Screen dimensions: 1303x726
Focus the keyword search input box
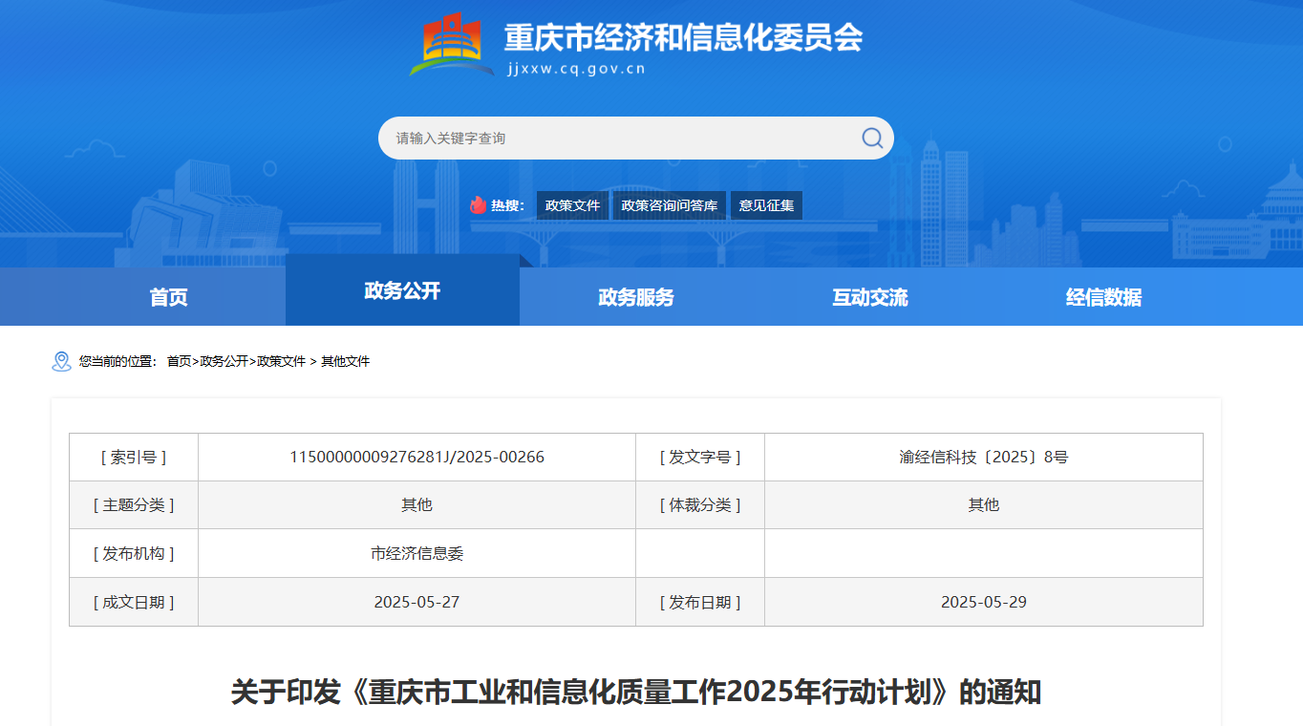click(611, 139)
